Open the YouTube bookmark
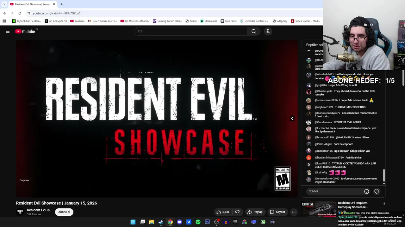Screen dimensions: 405x227 tap(77, 21)
